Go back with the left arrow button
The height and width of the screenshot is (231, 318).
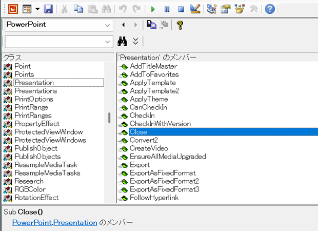click(123, 25)
